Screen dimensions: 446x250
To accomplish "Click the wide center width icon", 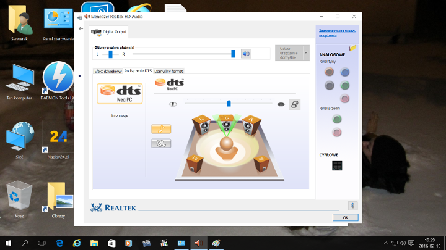I will (x=281, y=104).
